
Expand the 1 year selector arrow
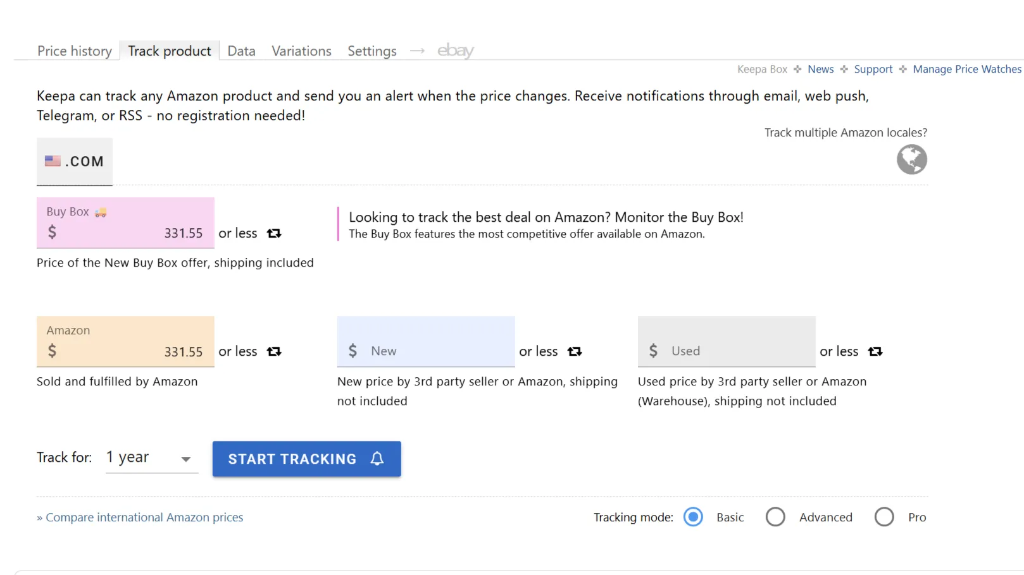(185, 459)
